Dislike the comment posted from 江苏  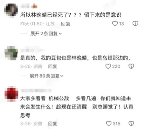click(x=135, y=23)
